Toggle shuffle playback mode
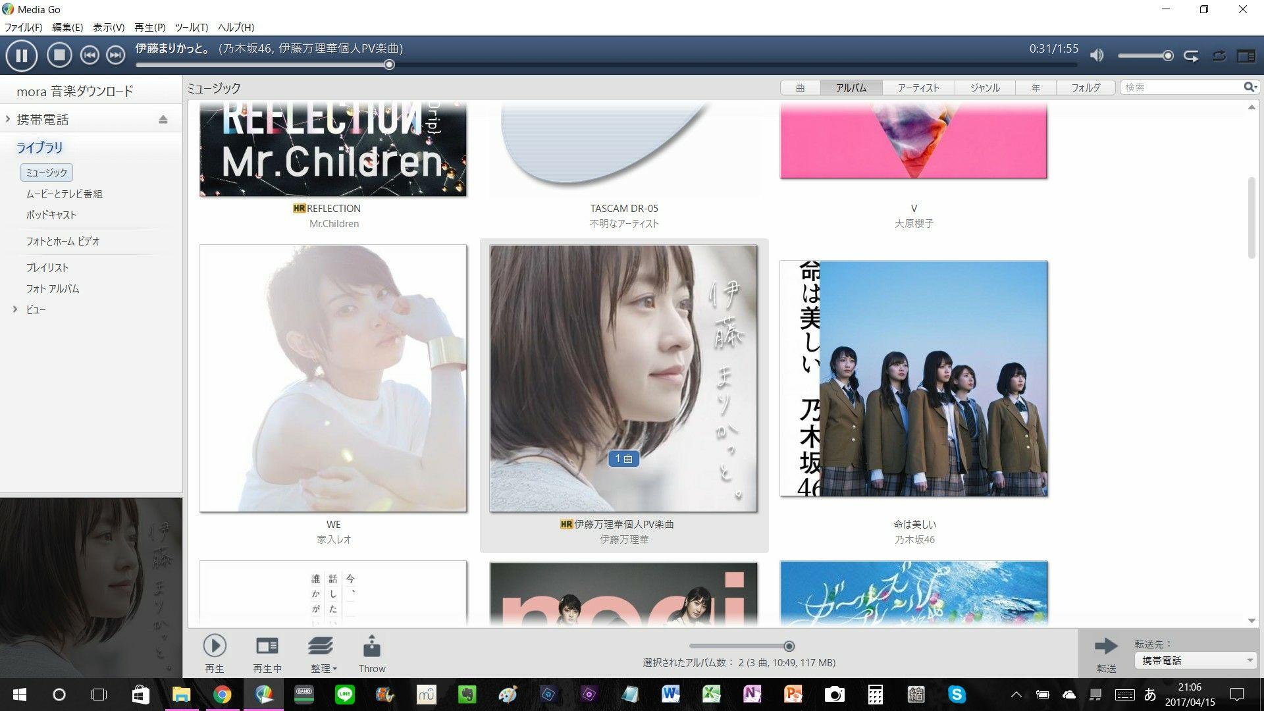This screenshot has width=1264, height=711. point(1191,56)
